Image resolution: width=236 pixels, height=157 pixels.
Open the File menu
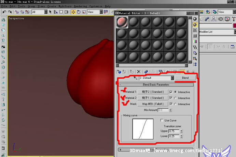click(4, 6)
